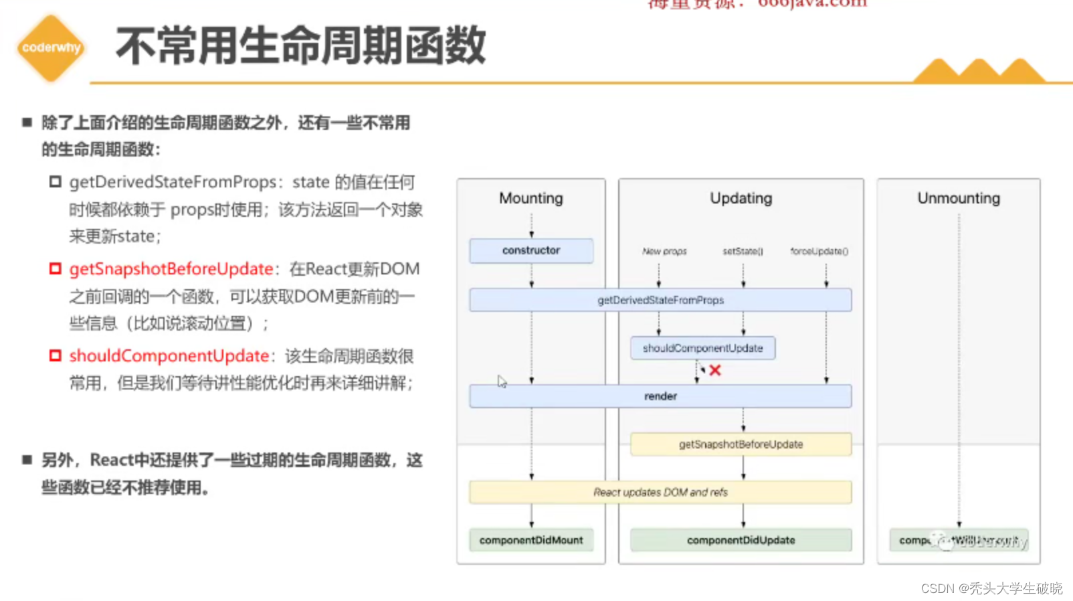Screen dimensions: 1073x601
Task: Click the componentDidUpdate box
Action: pyautogui.click(x=741, y=540)
